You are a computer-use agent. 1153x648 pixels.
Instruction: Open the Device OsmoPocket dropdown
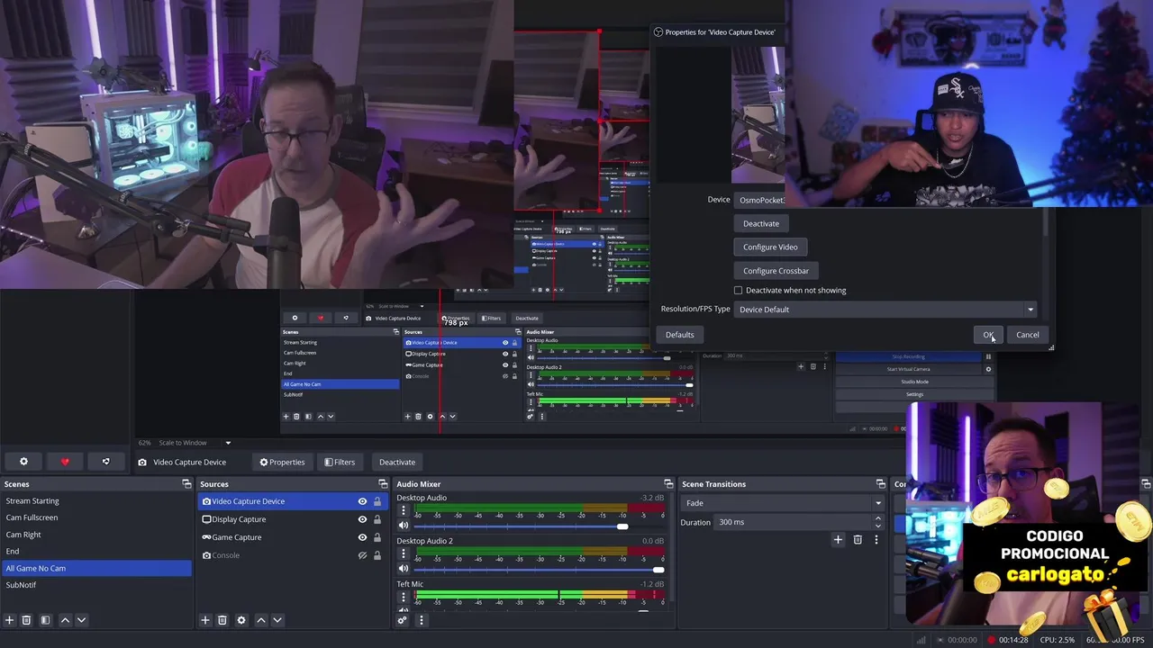click(759, 200)
